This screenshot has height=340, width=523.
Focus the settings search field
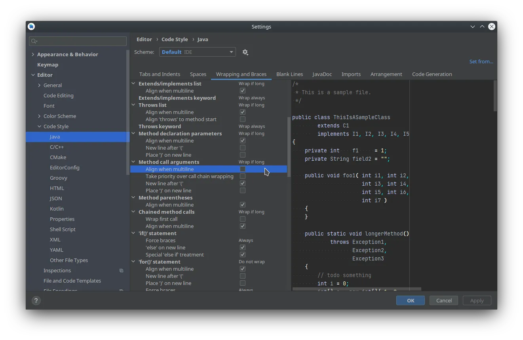[x=78, y=41]
